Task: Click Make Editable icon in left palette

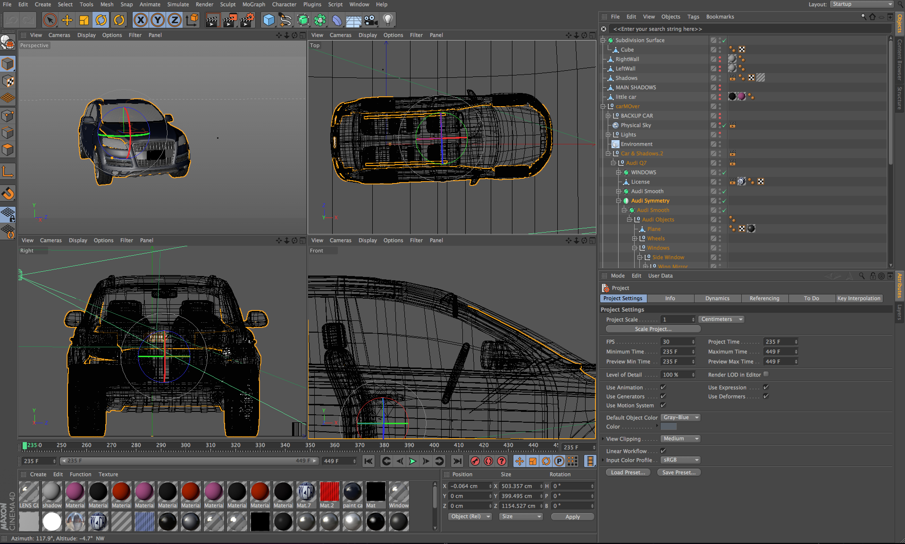Action: tap(8, 43)
